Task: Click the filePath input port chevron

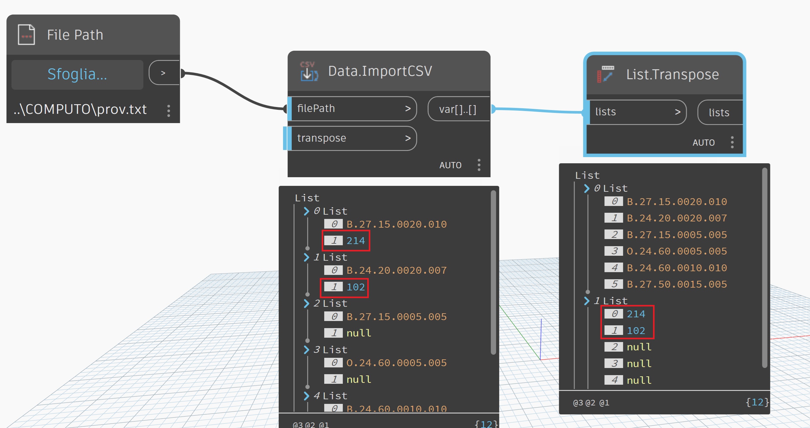Action: point(407,109)
